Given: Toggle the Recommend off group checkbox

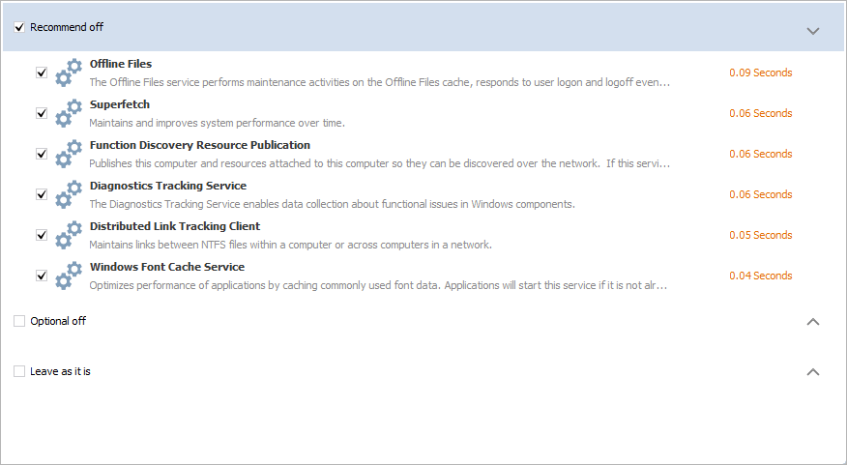Looking at the screenshot, I should coord(19,27).
